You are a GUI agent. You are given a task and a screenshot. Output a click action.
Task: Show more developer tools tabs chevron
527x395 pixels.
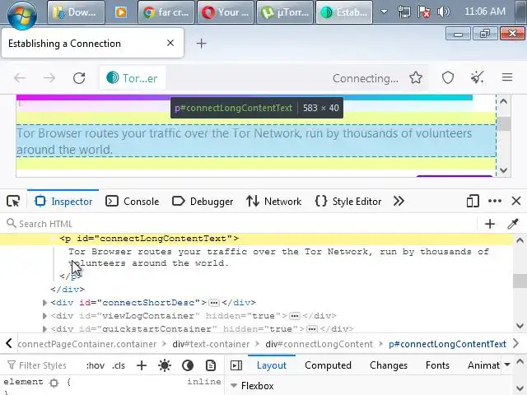pyautogui.click(x=399, y=201)
